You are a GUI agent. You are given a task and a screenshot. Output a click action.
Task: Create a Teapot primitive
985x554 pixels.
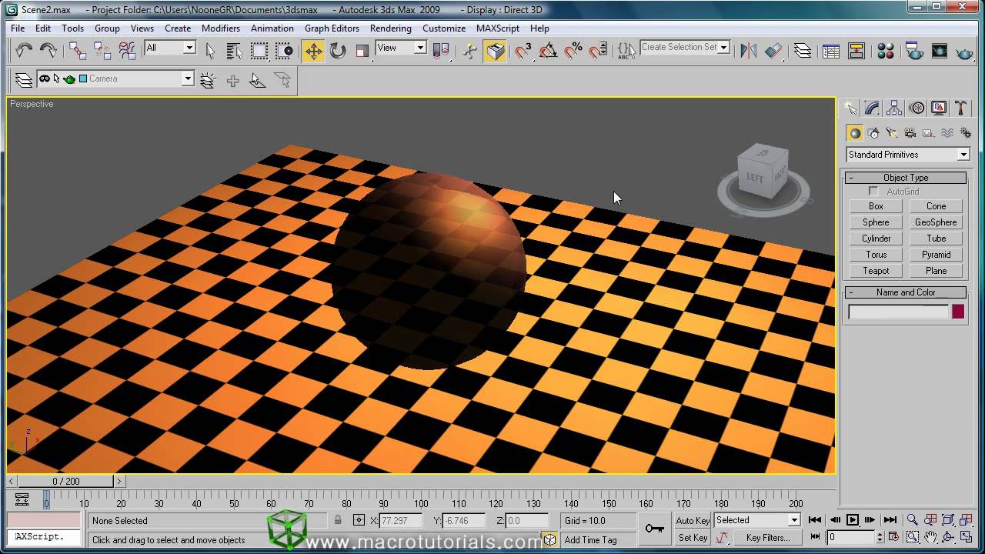[x=876, y=271]
